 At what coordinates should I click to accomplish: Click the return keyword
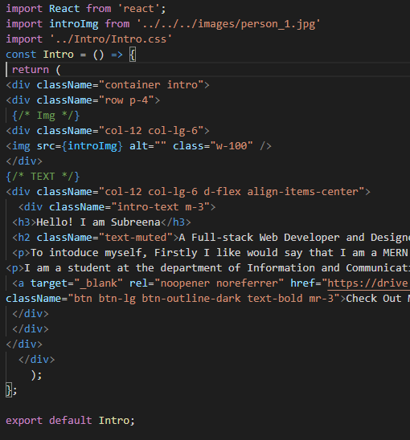pyautogui.click(x=31, y=70)
